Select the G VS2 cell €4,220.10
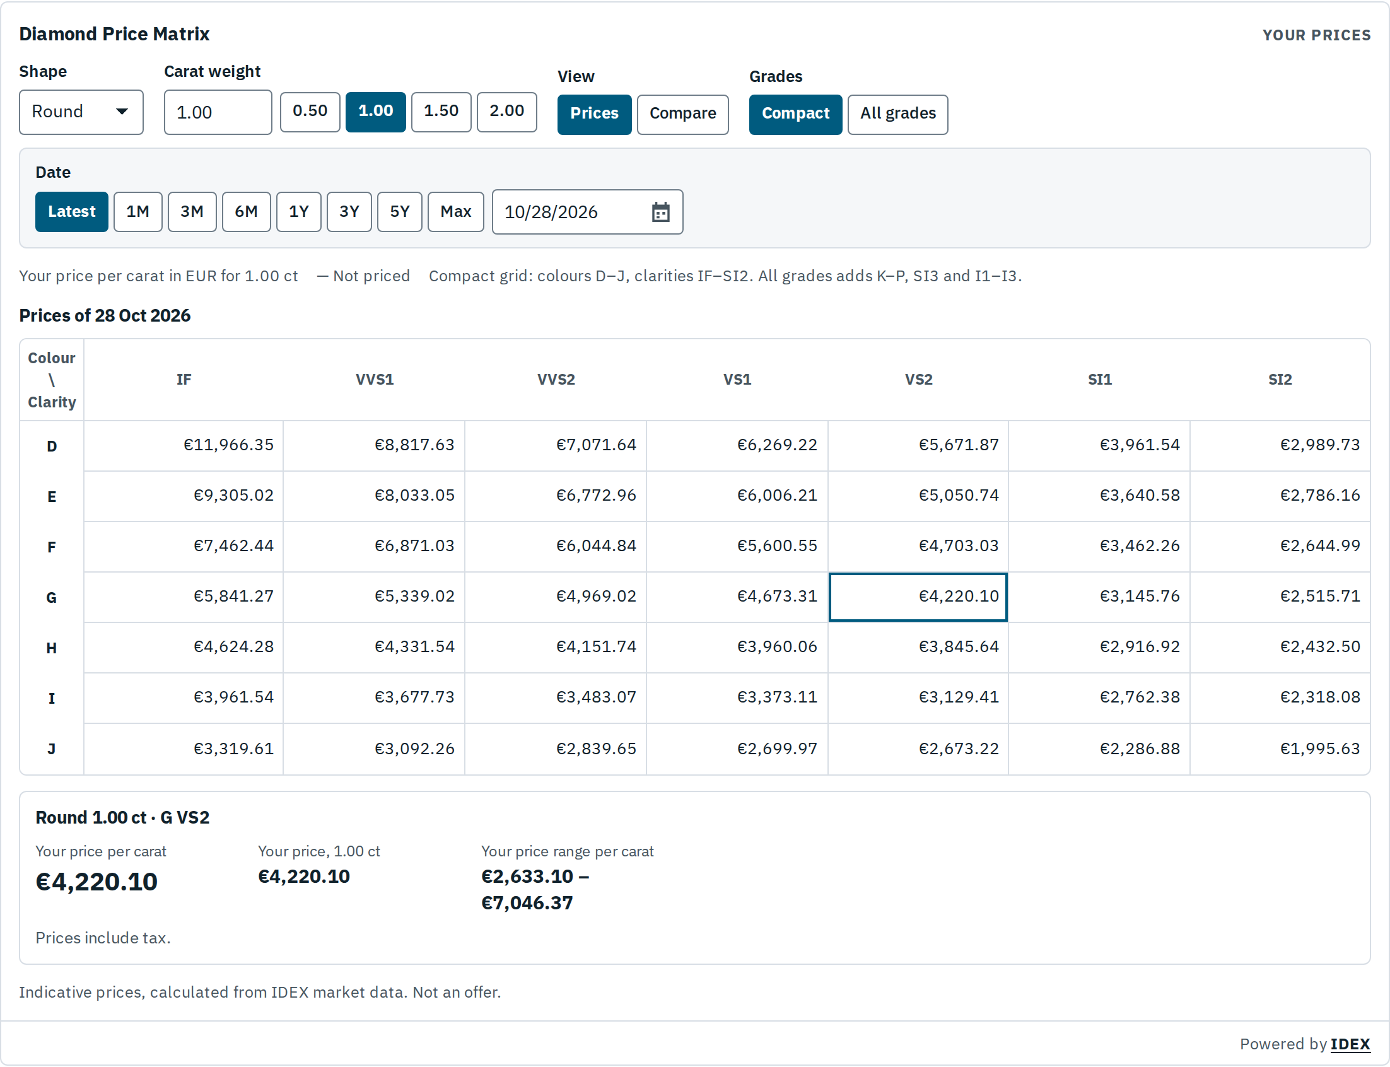Viewport: 1390px width, 1067px height. (918, 597)
